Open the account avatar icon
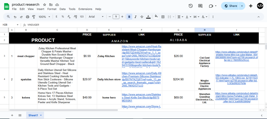This screenshot has height=119, width=267. click(260, 6)
